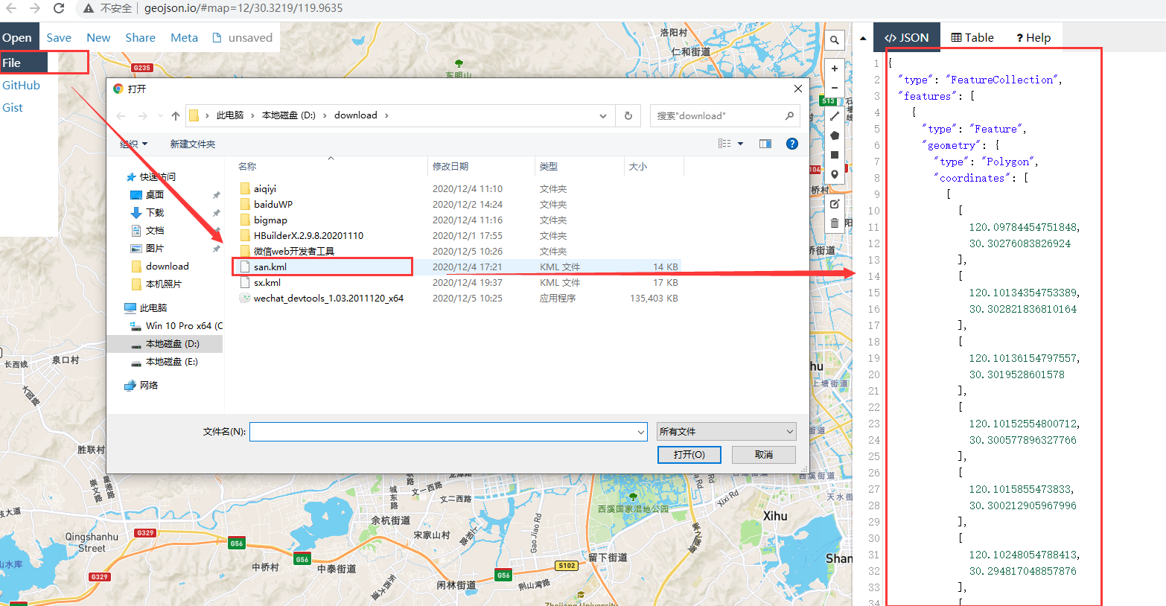Click the 文件名 input field
Viewport: 1166px width, 606px height.
click(443, 432)
